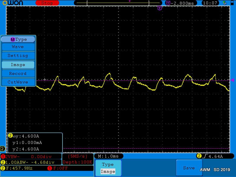Click the red channel 1 badge in the 2V readout
Image resolution: width=236 pixels, height=177 pixels.
[3, 156]
